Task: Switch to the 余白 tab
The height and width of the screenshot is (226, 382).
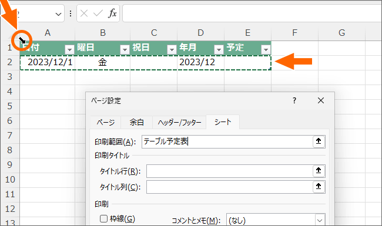Action: [x=137, y=122]
